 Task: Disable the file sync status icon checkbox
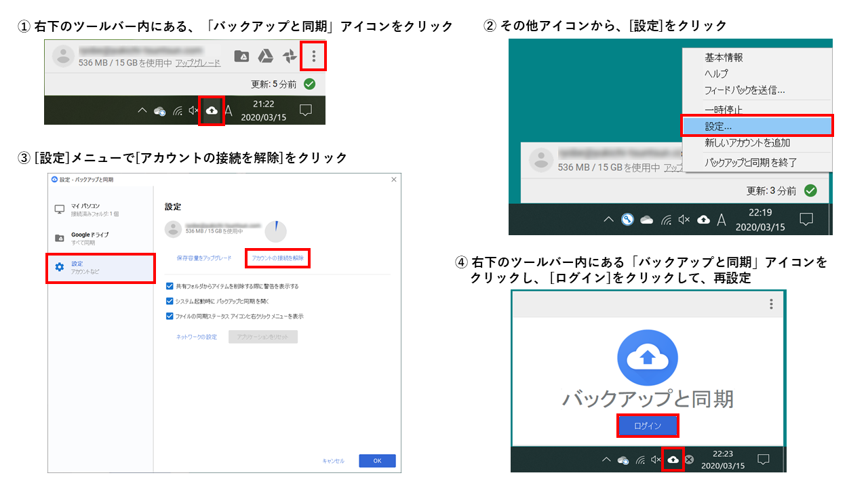click(x=170, y=316)
